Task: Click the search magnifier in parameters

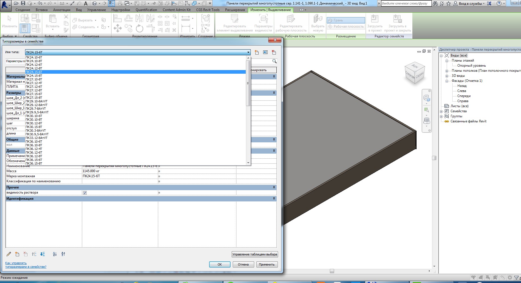Action: click(274, 61)
